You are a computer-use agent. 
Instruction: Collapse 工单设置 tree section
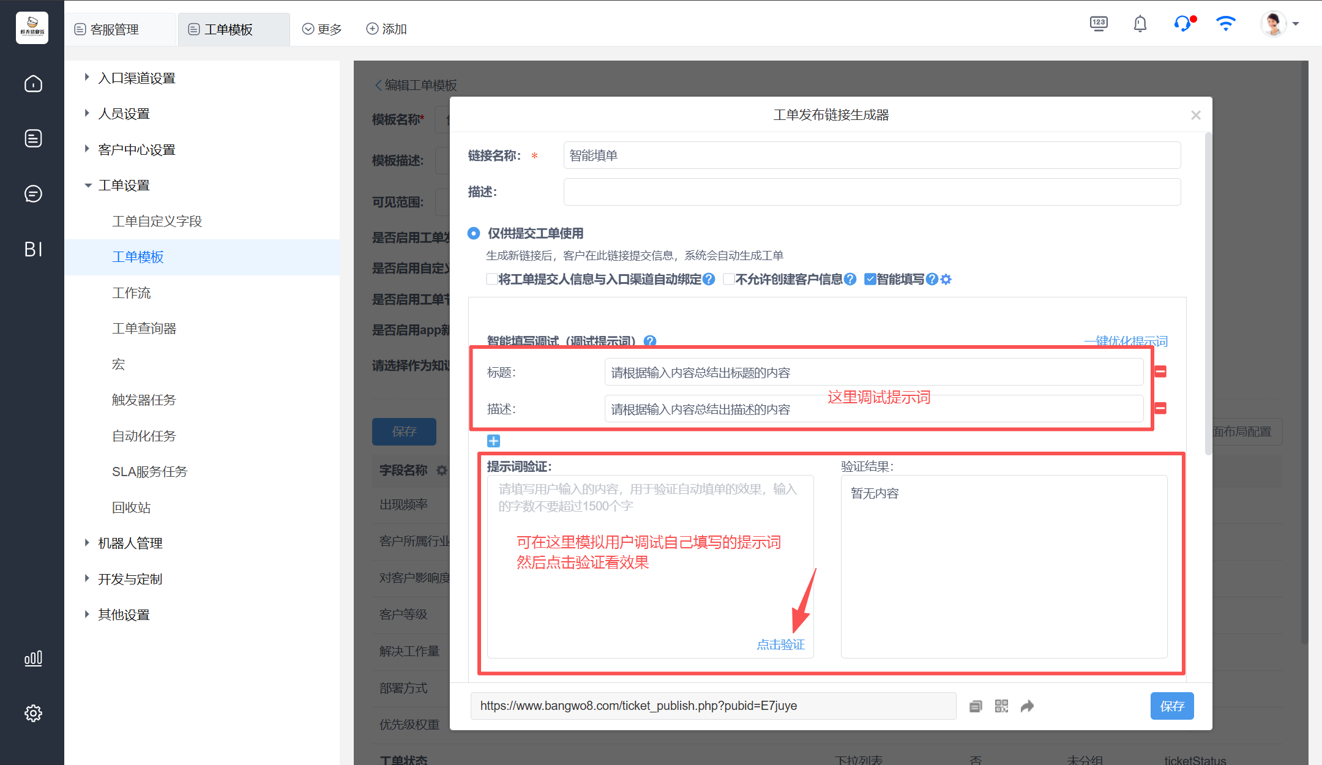point(88,185)
